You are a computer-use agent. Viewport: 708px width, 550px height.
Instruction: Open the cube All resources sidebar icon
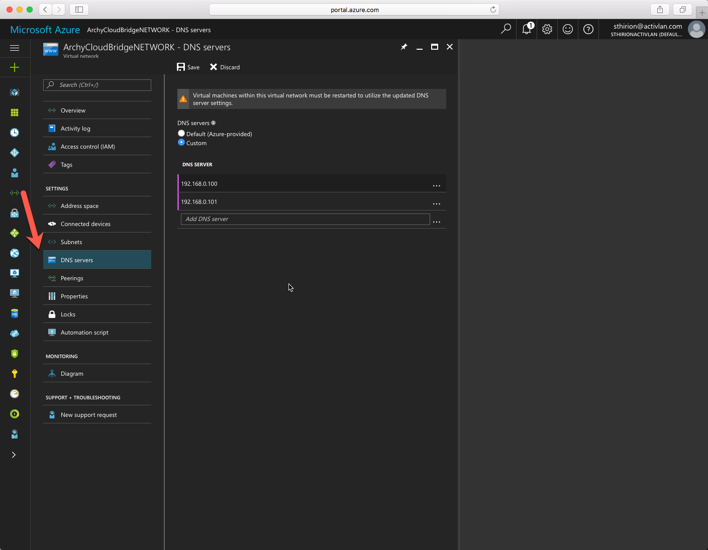pos(15,92)
